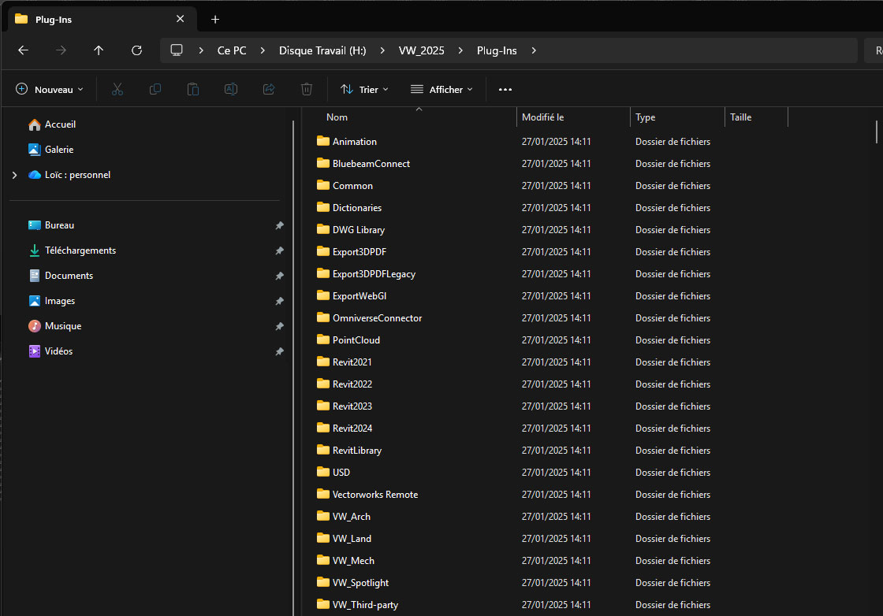
Task: Refresh the current folder view
Action: pos(136,50)
